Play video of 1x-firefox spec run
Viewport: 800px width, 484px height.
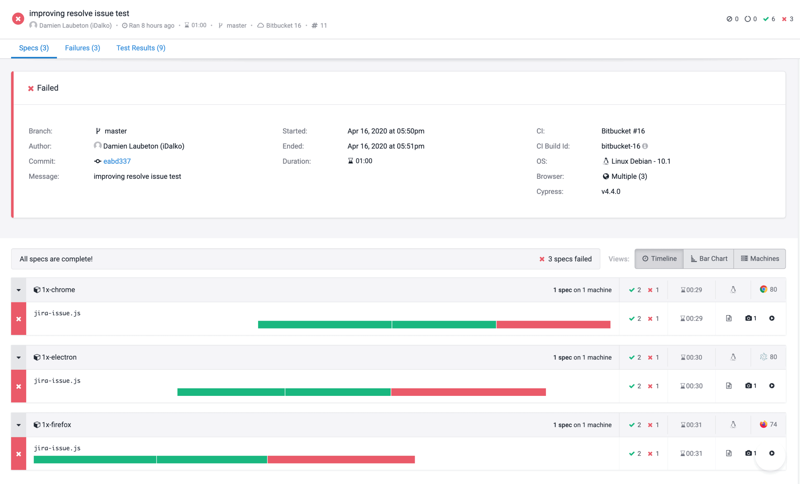coord(772,453)
